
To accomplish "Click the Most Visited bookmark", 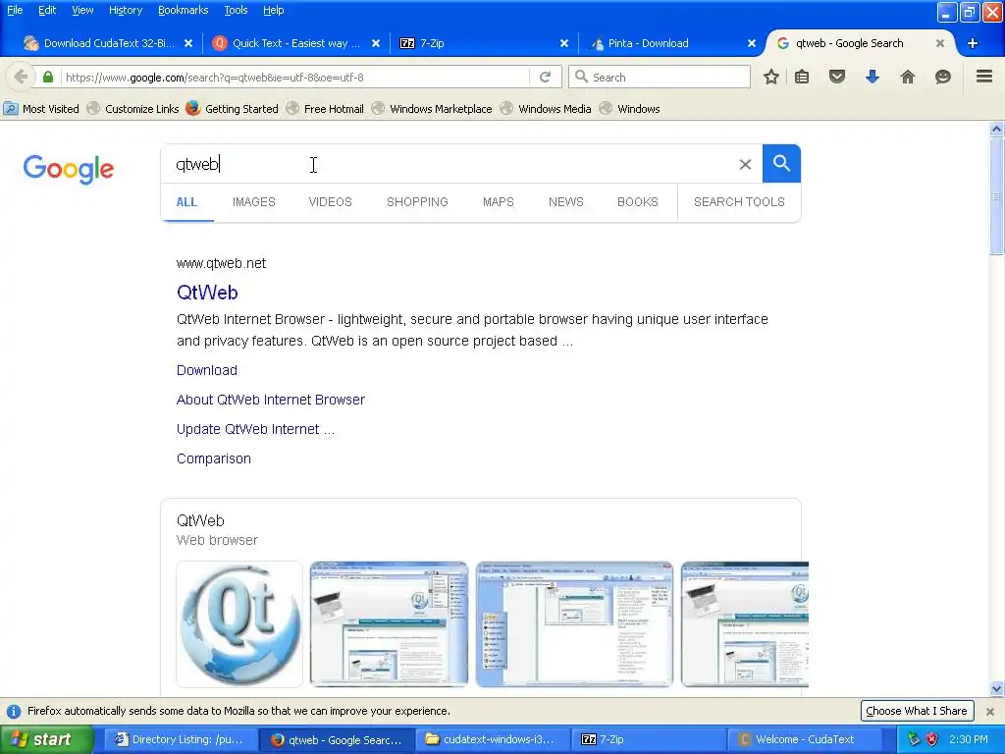I will click(x=41, y=109).
